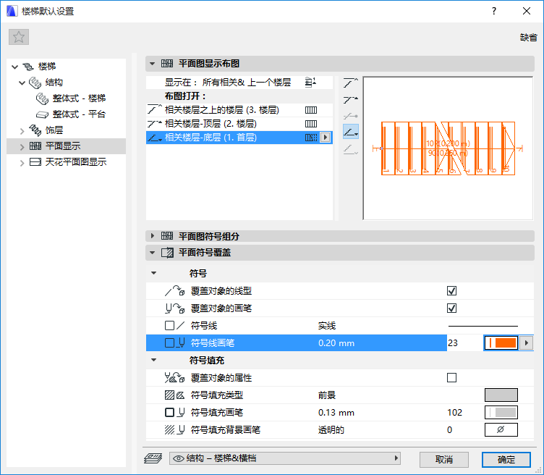Click layout icon for 3. 楼层 row
This screenshot has width=544, height=475.
(311, 110)
